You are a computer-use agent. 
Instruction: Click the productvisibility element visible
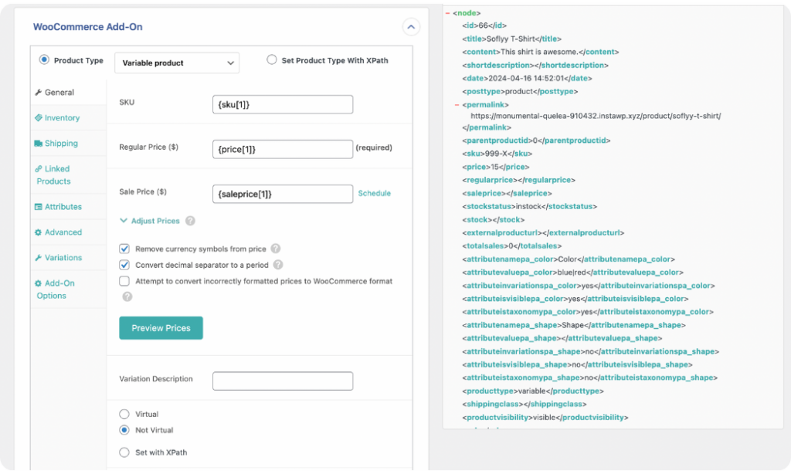point(545,418)
